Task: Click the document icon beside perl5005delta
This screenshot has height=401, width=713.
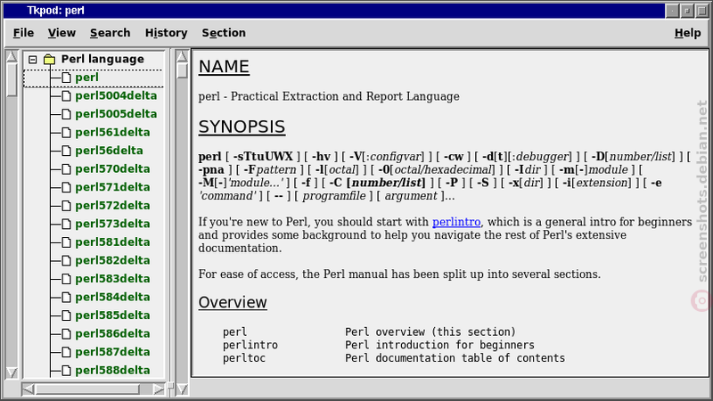Action: coord(66,114)
